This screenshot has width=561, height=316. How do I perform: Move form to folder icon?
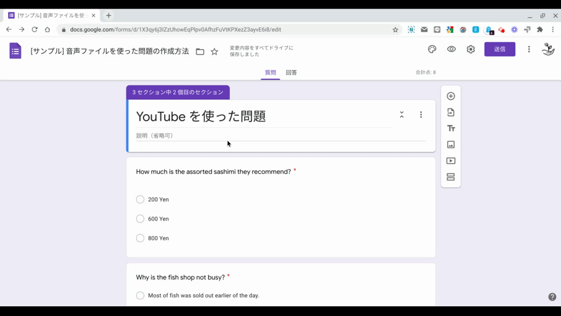click(200, 52)
